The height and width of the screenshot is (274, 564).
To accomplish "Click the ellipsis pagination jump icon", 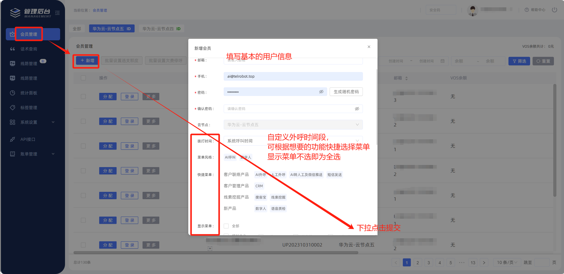I will [x=462, y=262].
